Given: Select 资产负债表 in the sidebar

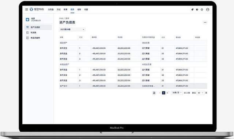Looking at the screenshot, I should (x=38, y=27).
